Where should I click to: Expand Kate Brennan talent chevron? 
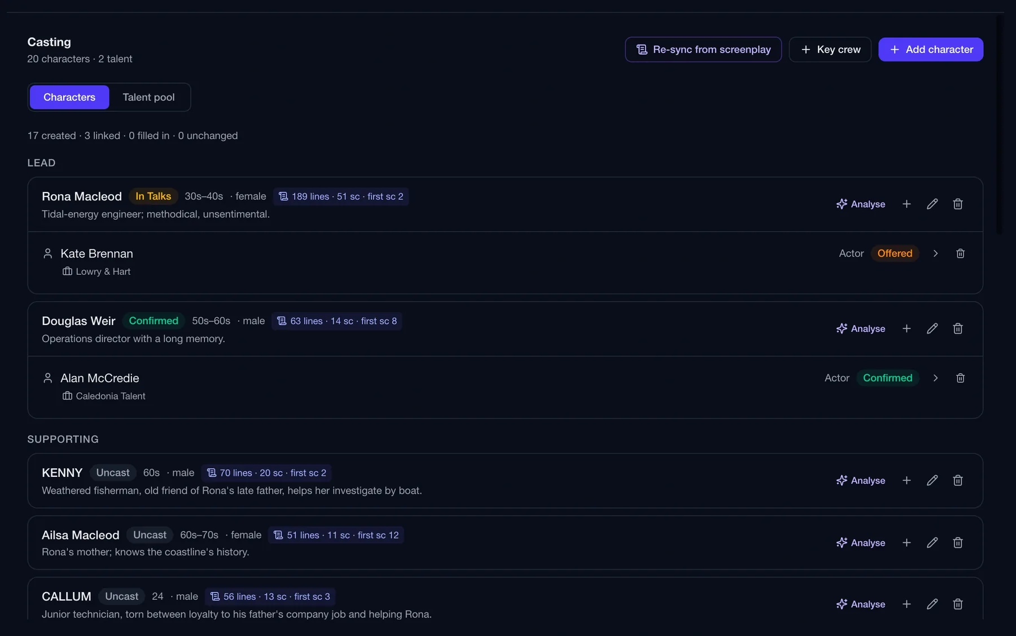935,253
